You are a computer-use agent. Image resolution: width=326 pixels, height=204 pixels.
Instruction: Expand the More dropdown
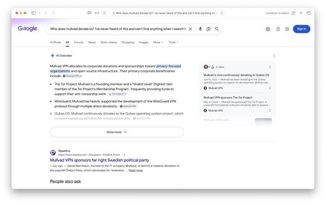point(158,42)
